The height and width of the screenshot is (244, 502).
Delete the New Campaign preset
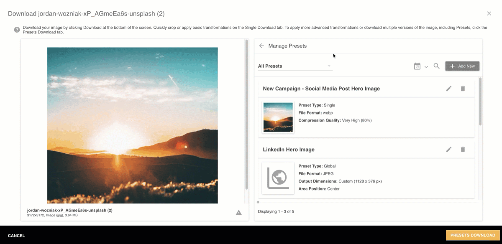(463, 89)
